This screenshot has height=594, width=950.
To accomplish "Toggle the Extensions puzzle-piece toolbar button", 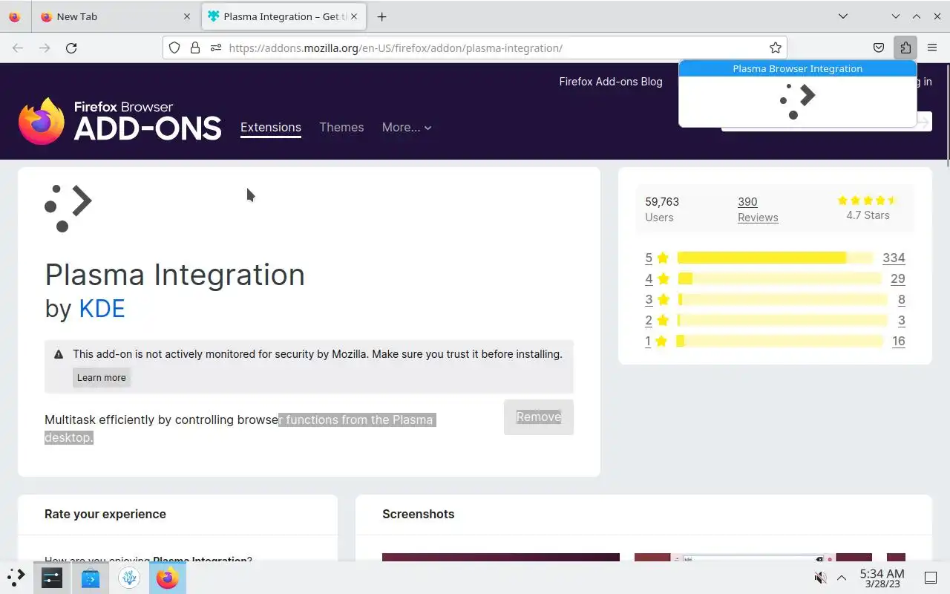I will (905, 48).
